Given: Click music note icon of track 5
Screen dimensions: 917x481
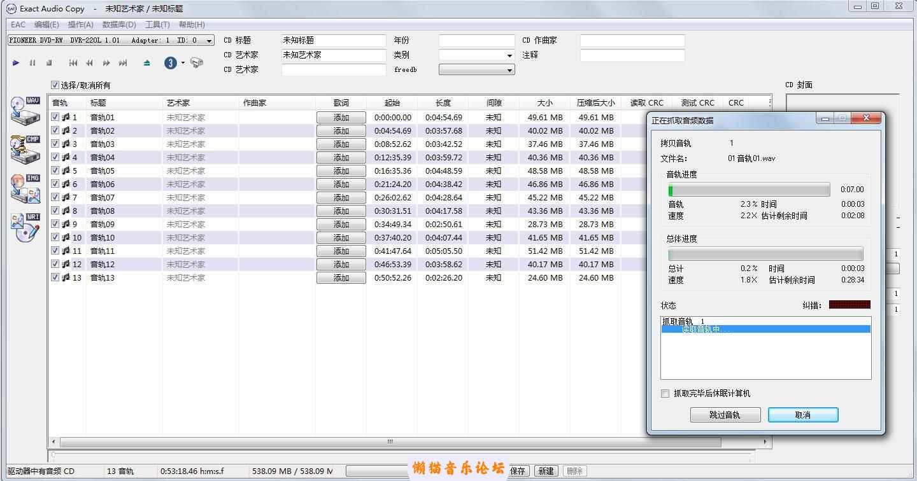Looking at the screenshot, I should [x=66, y=171].
